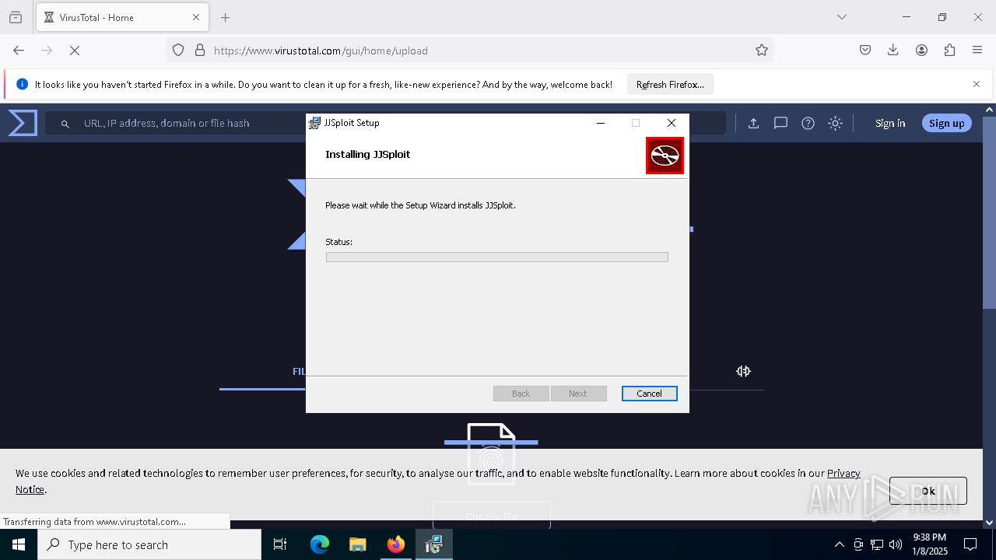Click Firefox back navigation arrow
This screenshot has height=560, width=996.
(19, 51)
